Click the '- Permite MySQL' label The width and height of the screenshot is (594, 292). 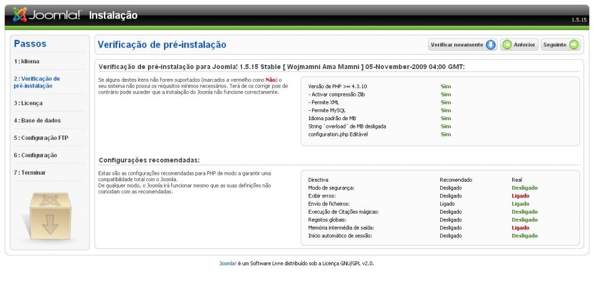(x=327, y=110)
